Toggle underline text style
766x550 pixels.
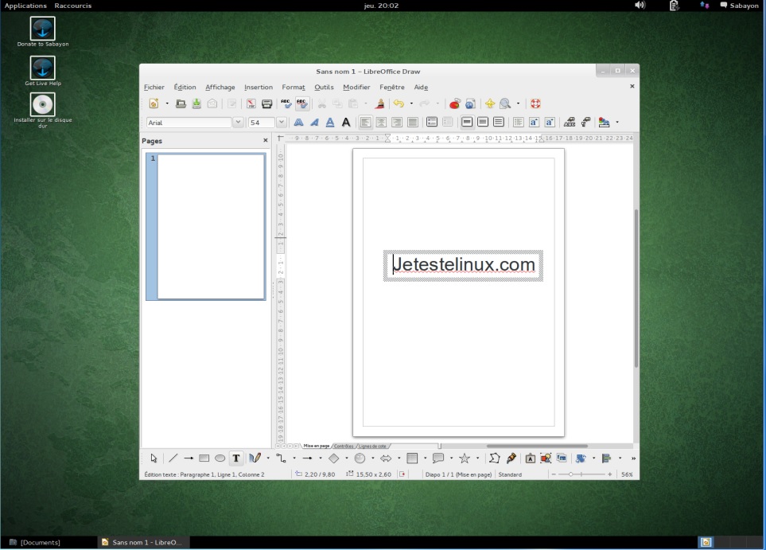[330, 123]
